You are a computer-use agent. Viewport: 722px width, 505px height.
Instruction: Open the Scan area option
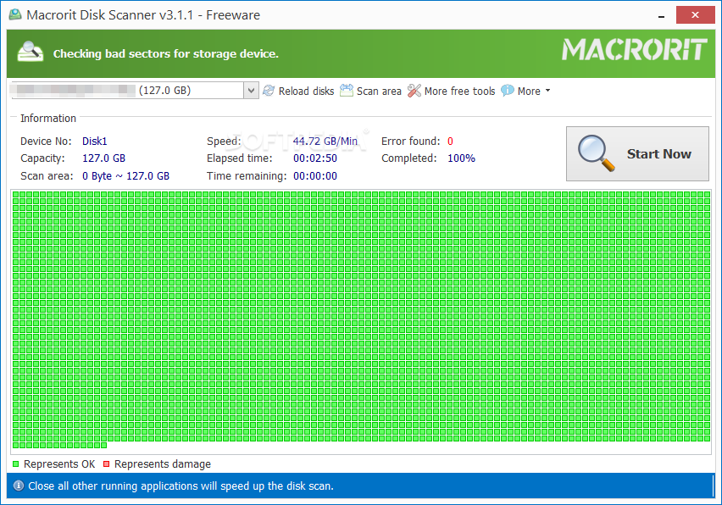coord(379,92)
